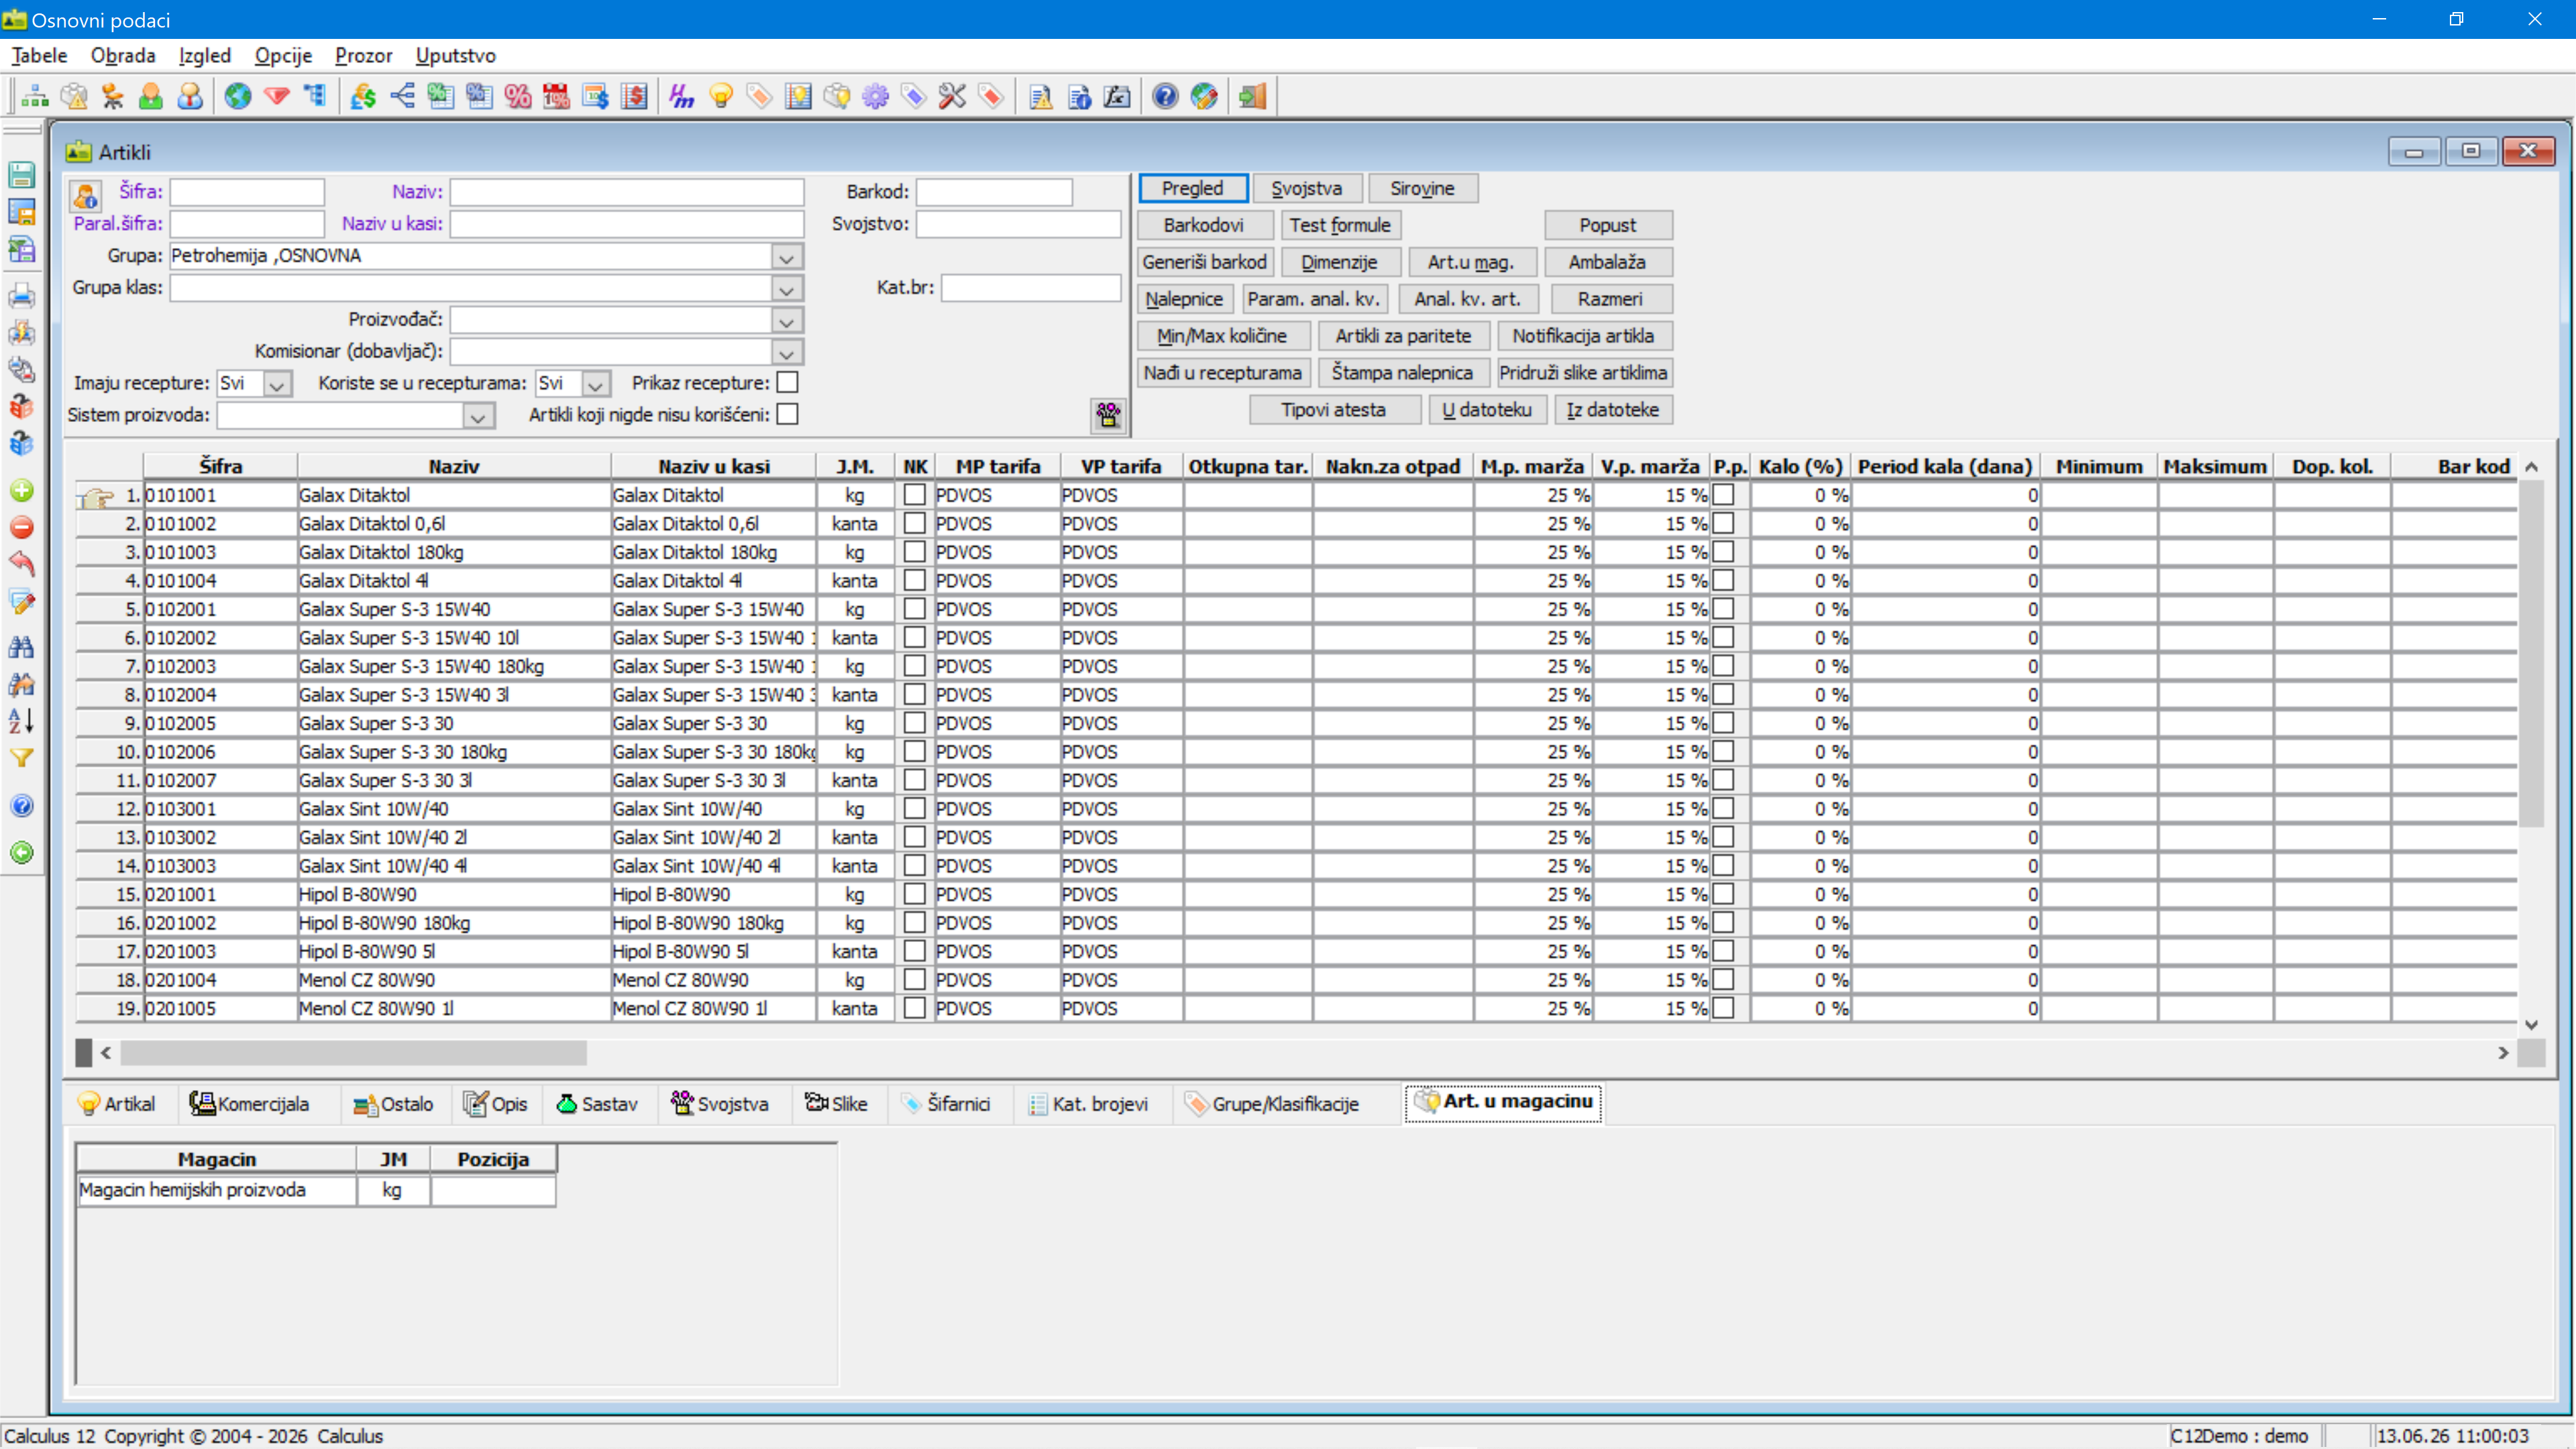Expand the Grupa dropdown
Screen dimensions: 2576x1449
point(787,257)
